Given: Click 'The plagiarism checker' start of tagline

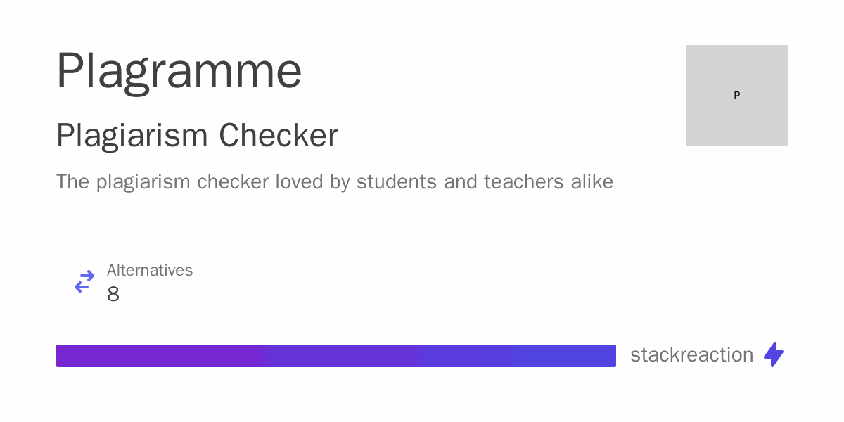Looking at the screenshot, I should tap(162, 182).
